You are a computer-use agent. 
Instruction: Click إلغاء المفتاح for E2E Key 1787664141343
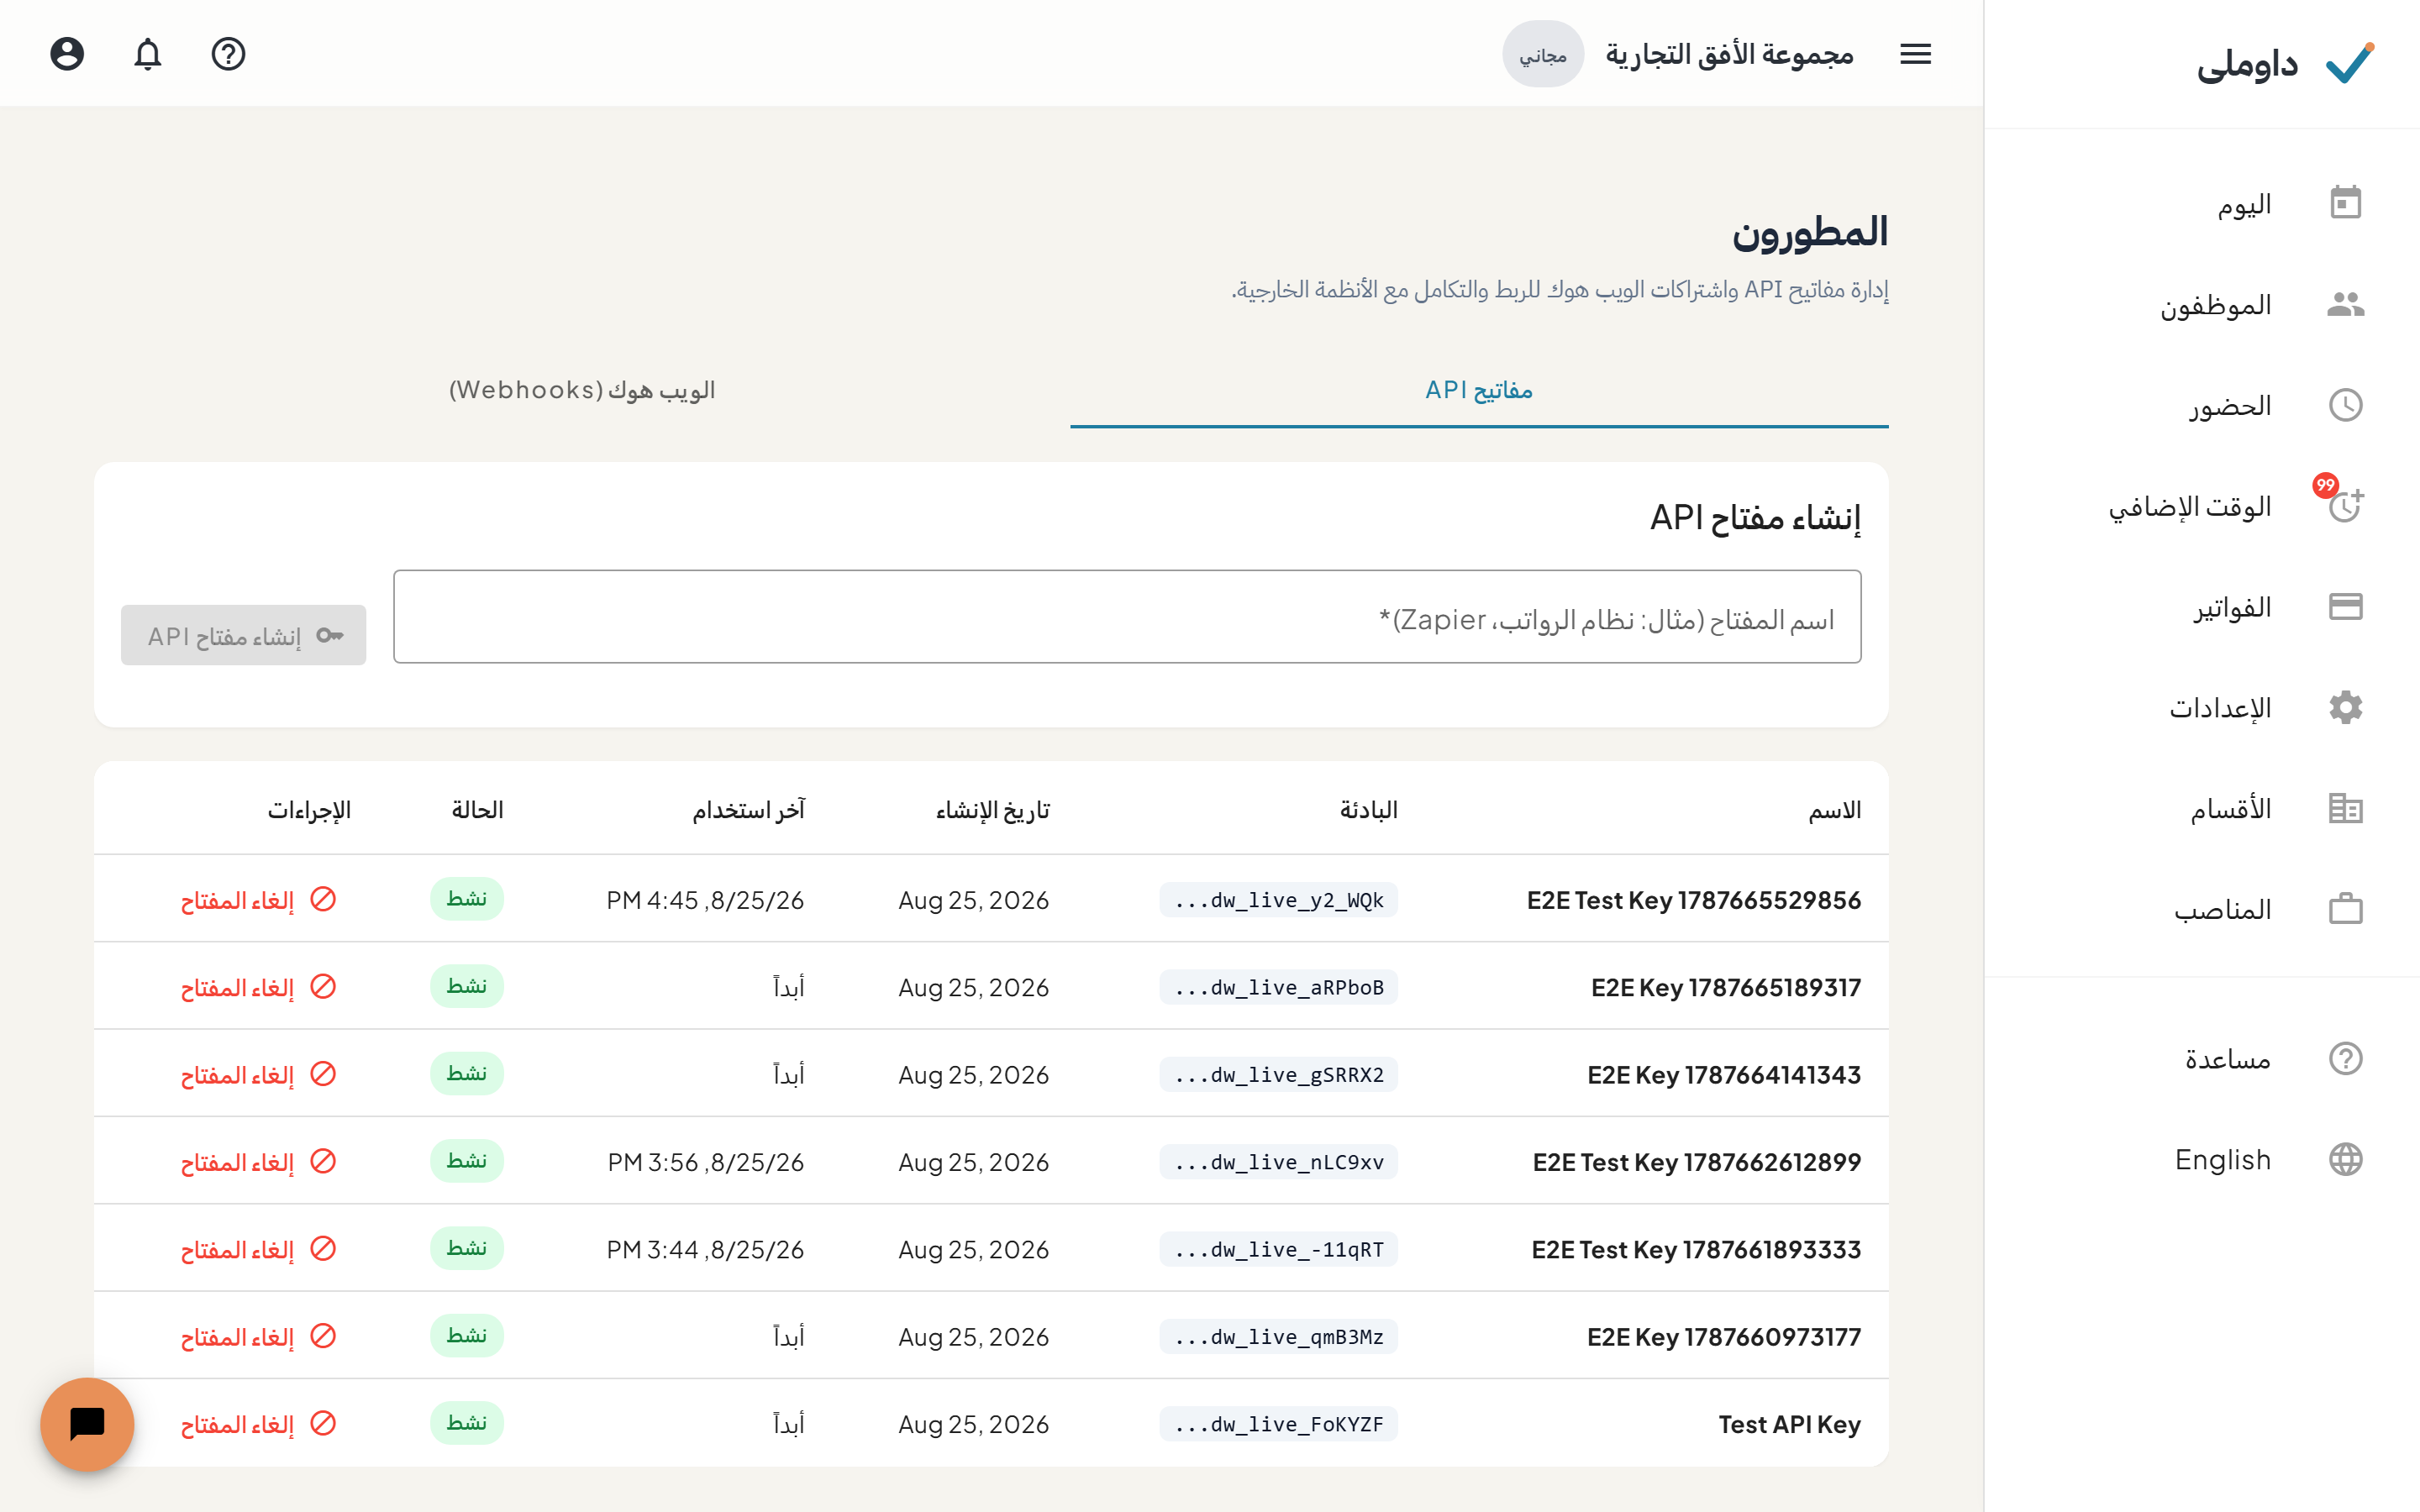tap(237, 1075)
